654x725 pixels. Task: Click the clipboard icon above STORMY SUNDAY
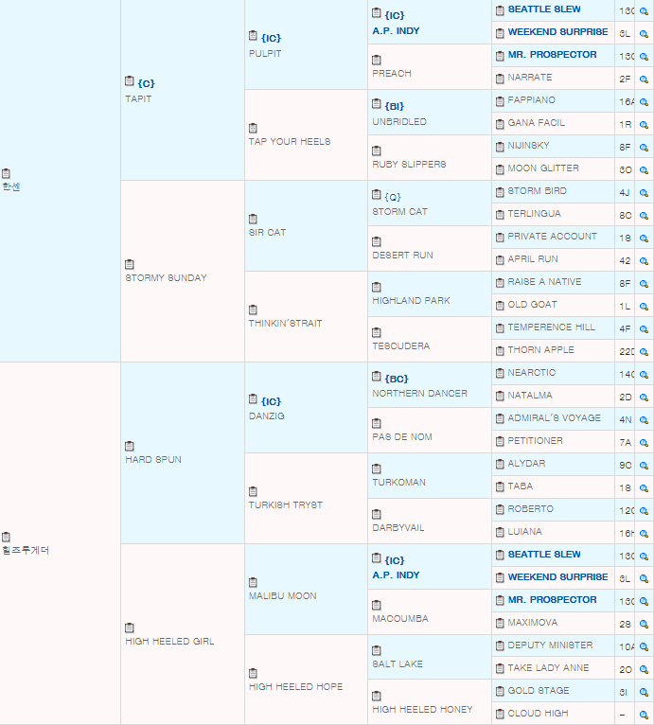pyautogui.click(x=130, y=264)
